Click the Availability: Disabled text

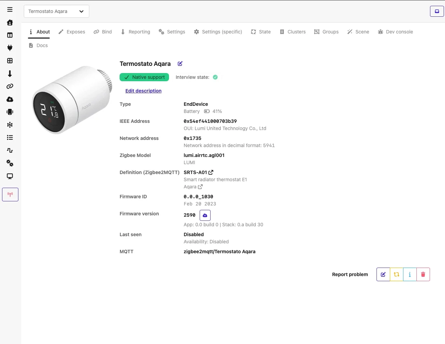(x=206, y=242)
